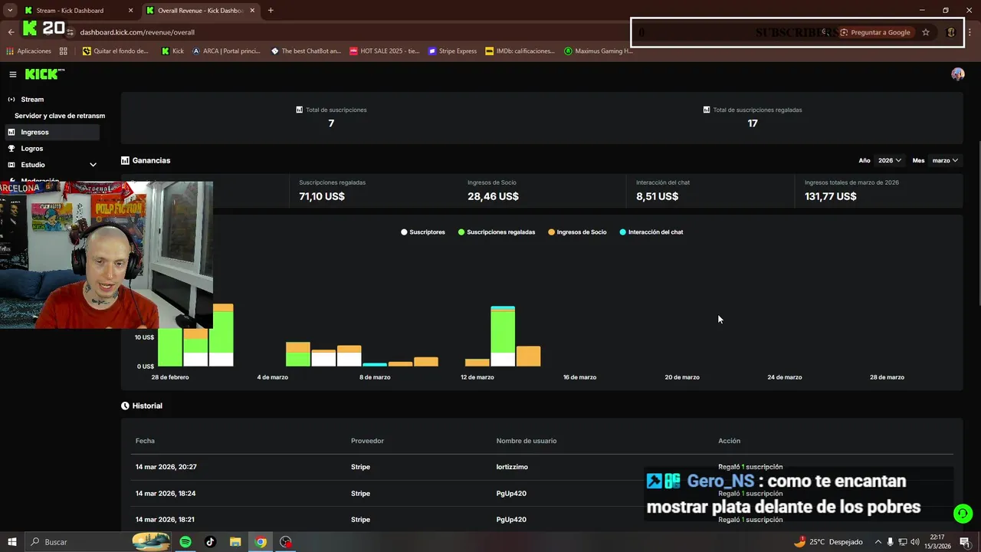Open the notification center icon

click(x=964, y=542)
